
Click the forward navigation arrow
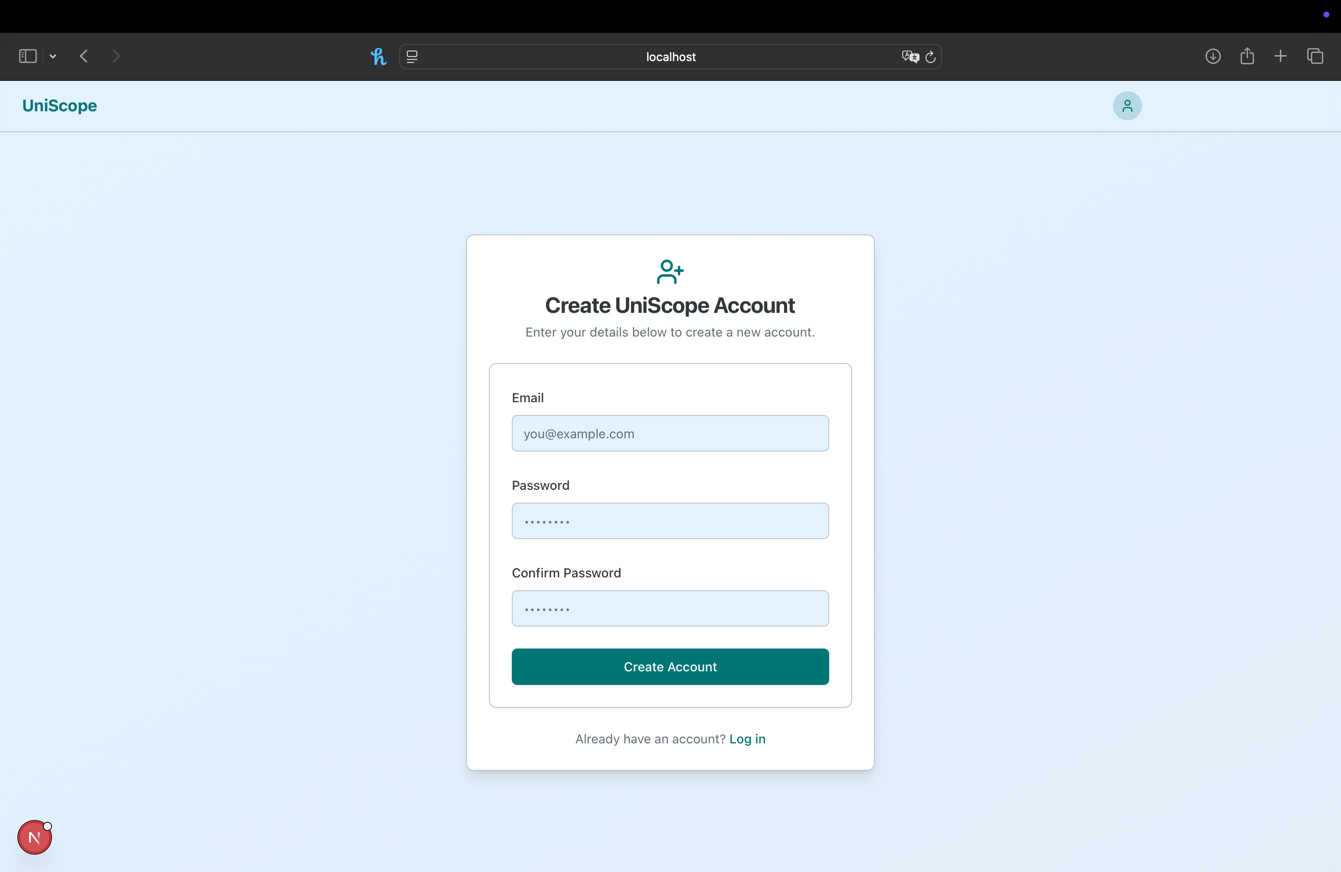click(x=116, y=57)
